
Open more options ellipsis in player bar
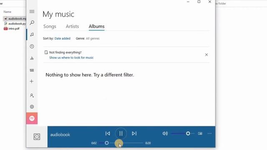click(x=209, y=133)
